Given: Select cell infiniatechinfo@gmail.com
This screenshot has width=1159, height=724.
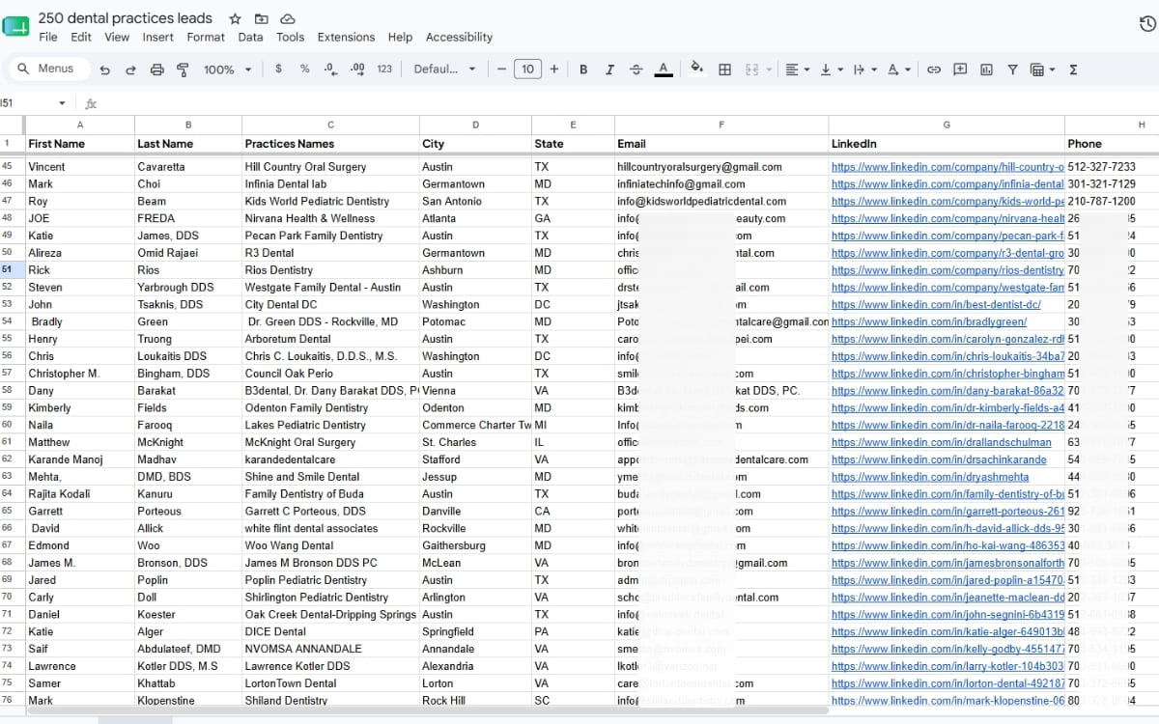Looking at the screenshot, I should tap(721, 183).
